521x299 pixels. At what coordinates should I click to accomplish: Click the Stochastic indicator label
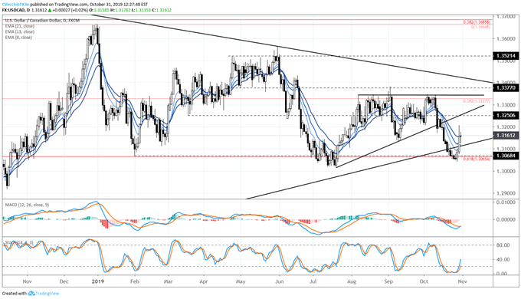(19, 243)
